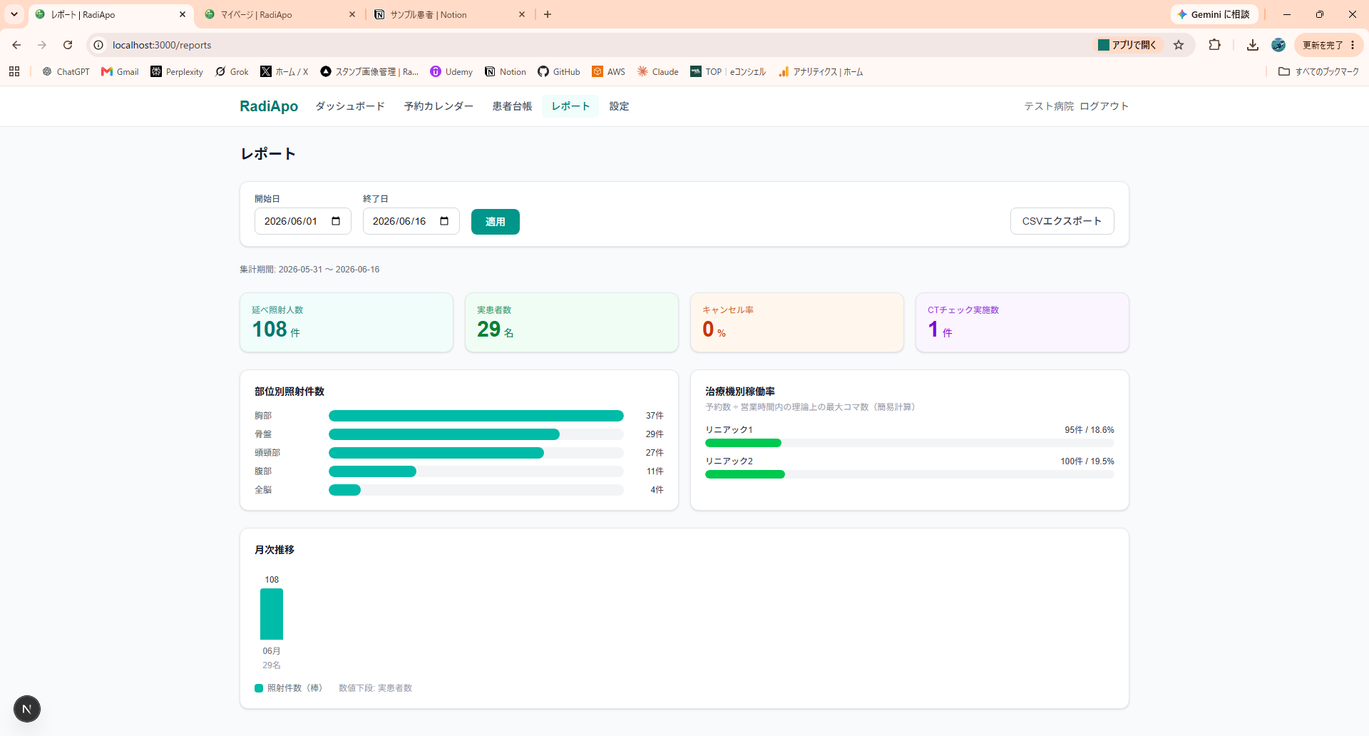1369x736 pixels.
Task: Click アプリで開く button in address bar
Action: [1127, 45]
